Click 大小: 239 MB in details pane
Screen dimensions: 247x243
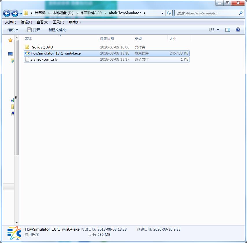click(x=99, y=235)
